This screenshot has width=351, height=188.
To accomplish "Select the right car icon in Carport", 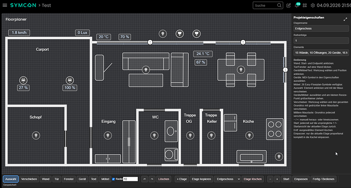I will (x=70, y=80).
